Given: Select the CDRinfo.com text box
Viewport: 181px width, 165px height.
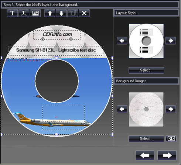Looking at the screenshot, I should (57, 35).
